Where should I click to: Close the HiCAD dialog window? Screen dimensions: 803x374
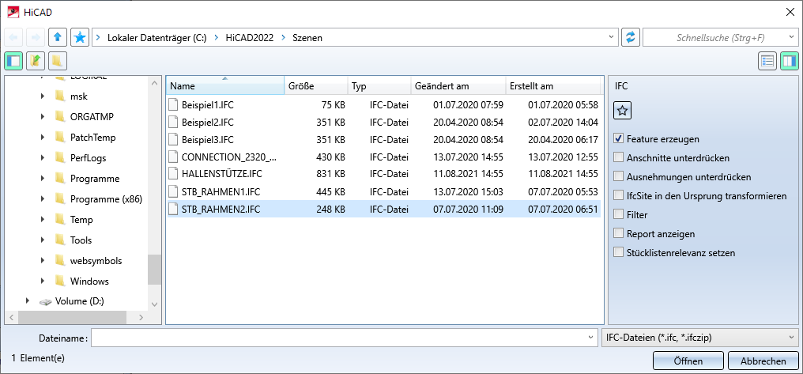790,13
